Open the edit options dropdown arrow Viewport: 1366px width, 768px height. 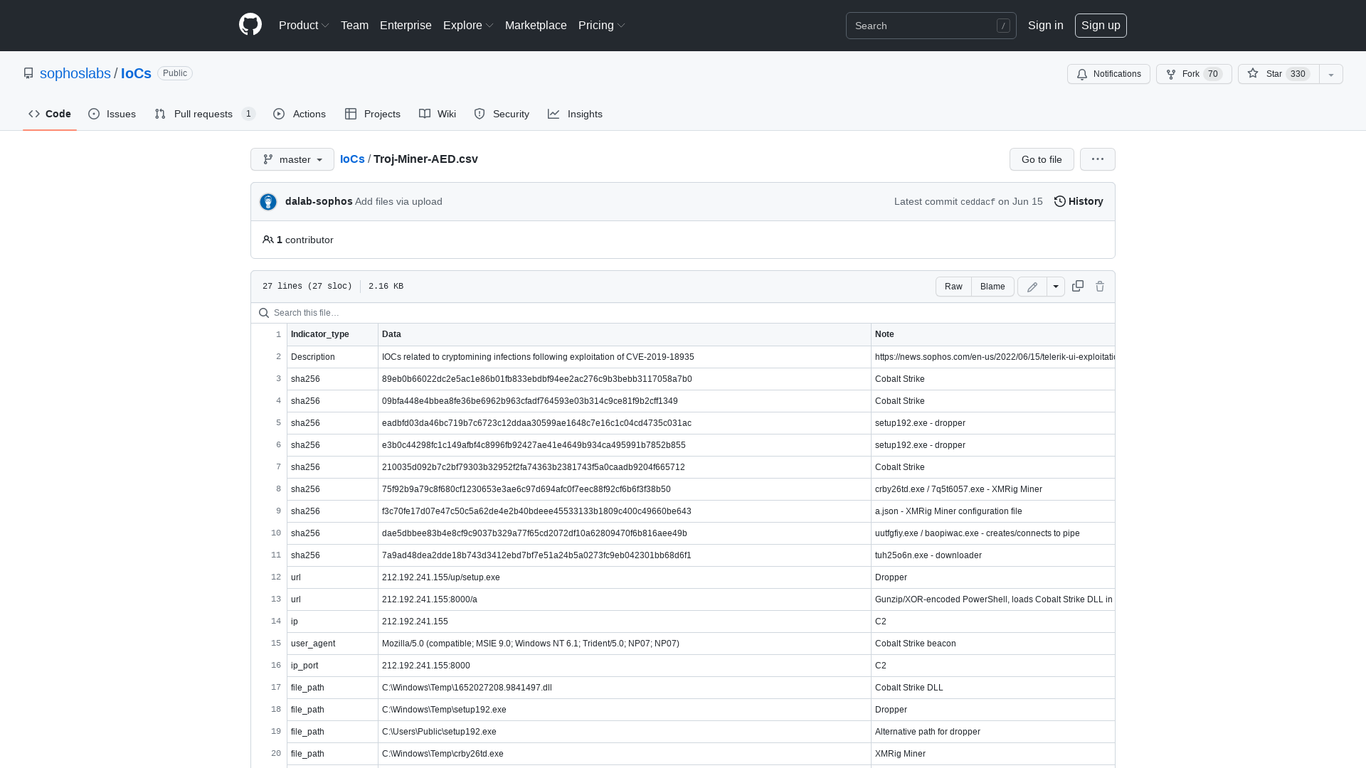tap(1055, 286)
